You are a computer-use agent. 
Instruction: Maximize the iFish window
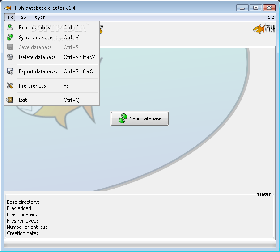coord(255,8)
